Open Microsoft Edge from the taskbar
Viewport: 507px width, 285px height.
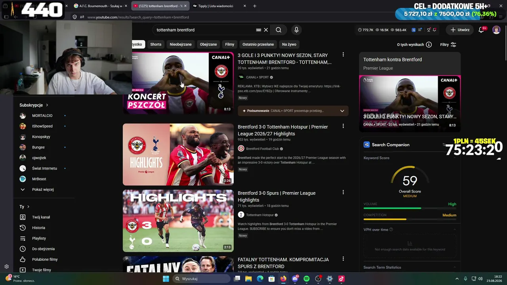click(x=260, y=279)
